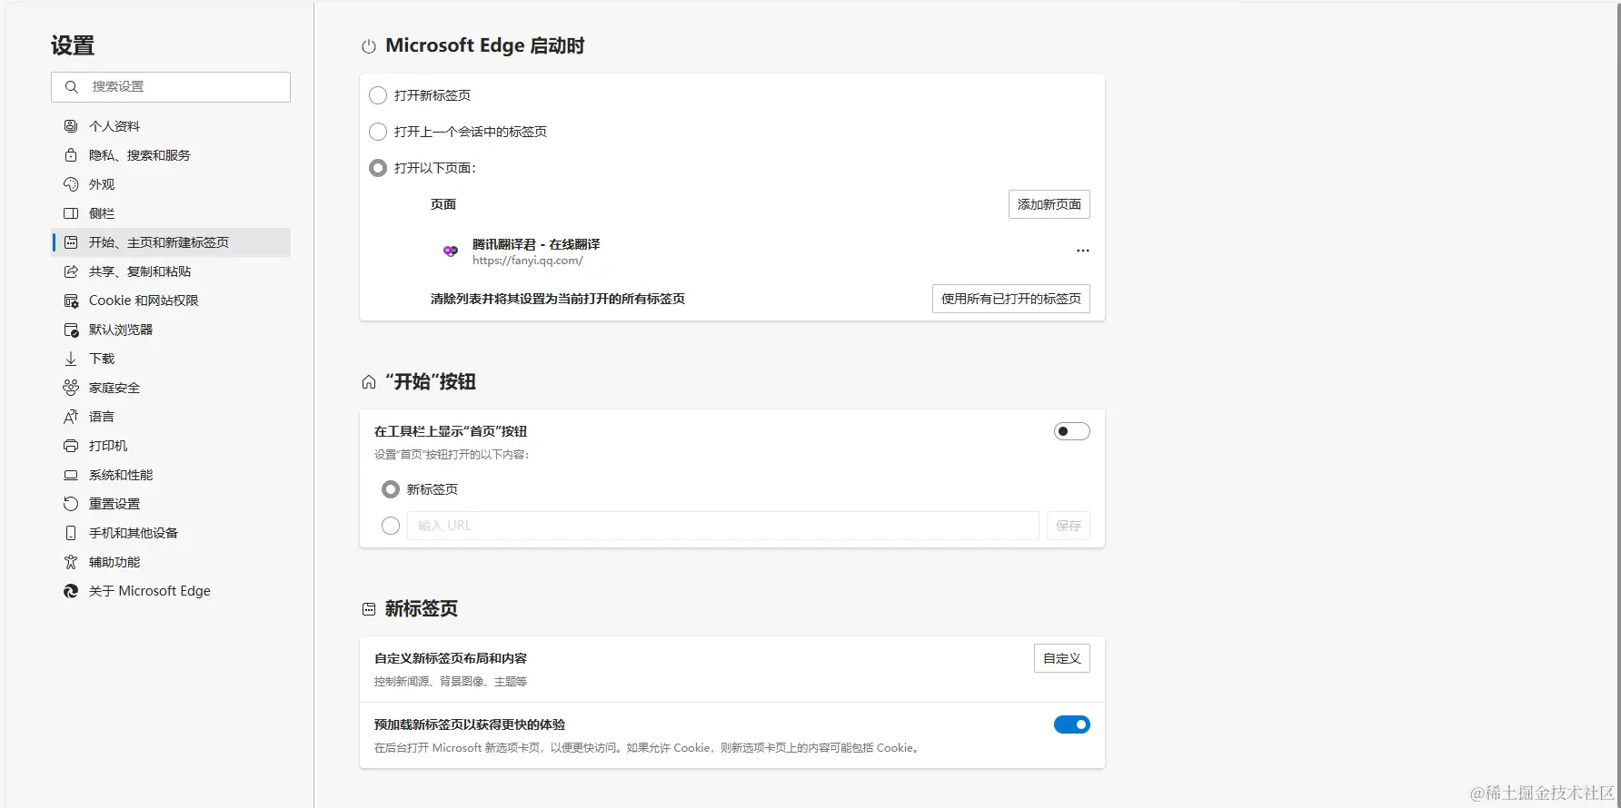Click the 自定义 button for new tab page
The width and height of the screenshot is (1621, 808).
[1062, 658]
